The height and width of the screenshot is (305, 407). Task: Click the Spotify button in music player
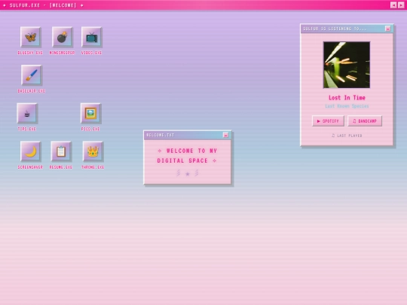[328, 121]
